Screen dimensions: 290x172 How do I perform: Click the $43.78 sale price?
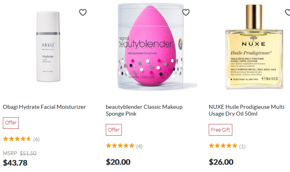(x=15, y=163)
